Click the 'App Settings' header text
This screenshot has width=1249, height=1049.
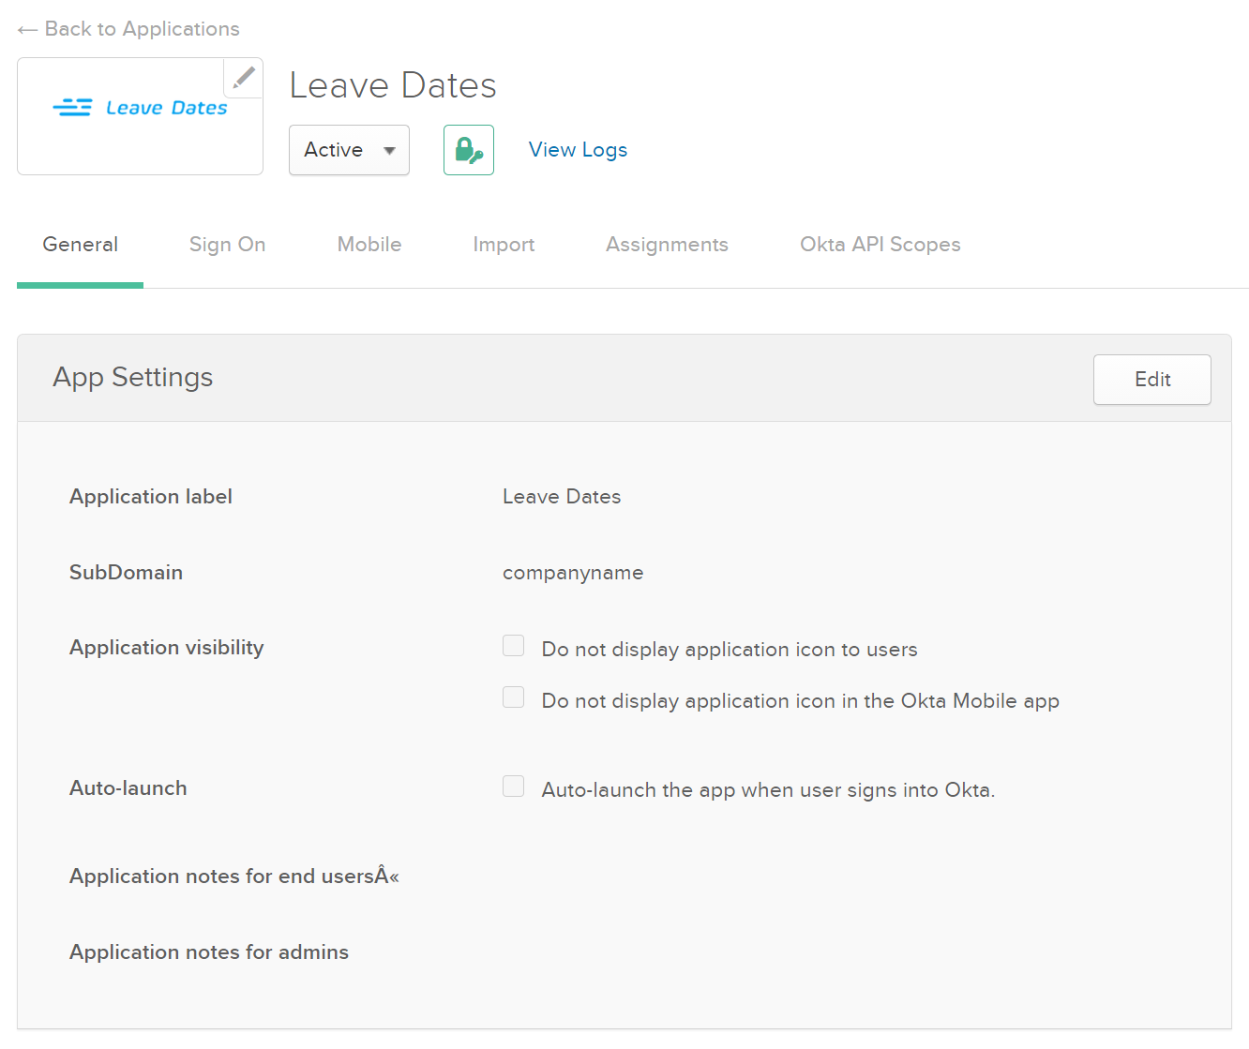pos(133,377)
